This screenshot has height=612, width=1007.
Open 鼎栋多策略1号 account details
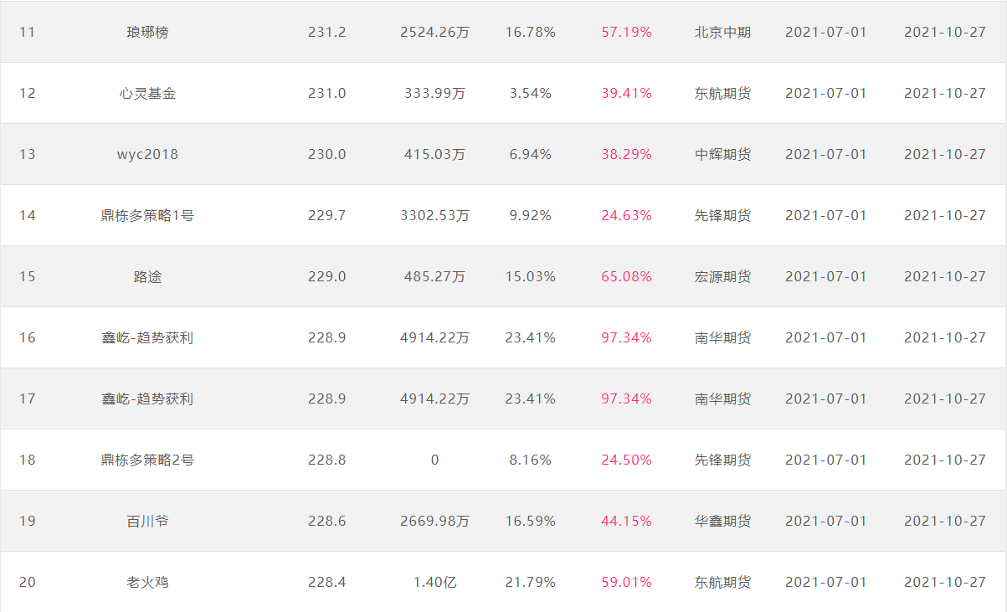click(147, 215)
